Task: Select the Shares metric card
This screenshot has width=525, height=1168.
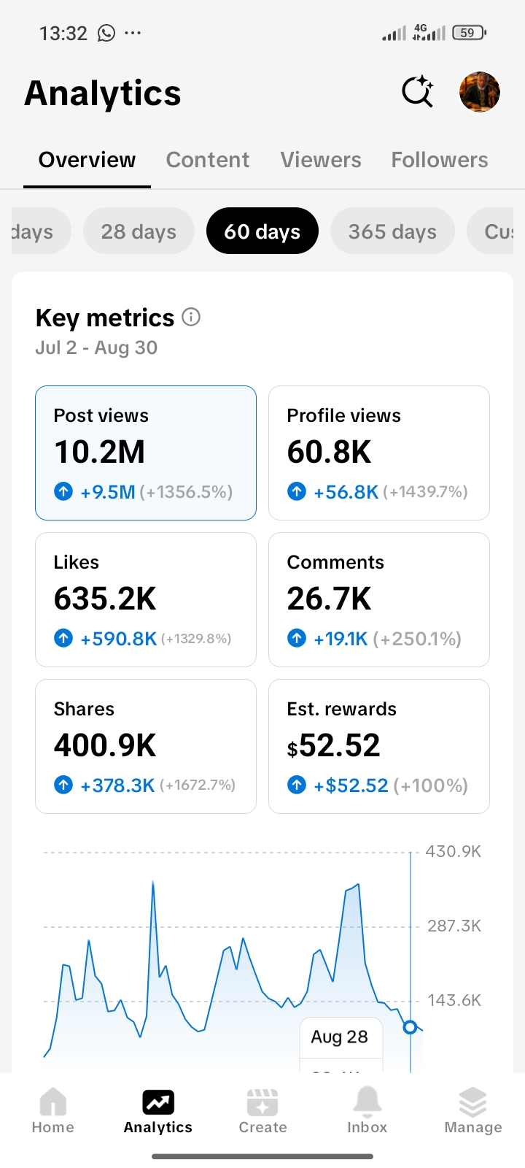Action: pos(146,746)
